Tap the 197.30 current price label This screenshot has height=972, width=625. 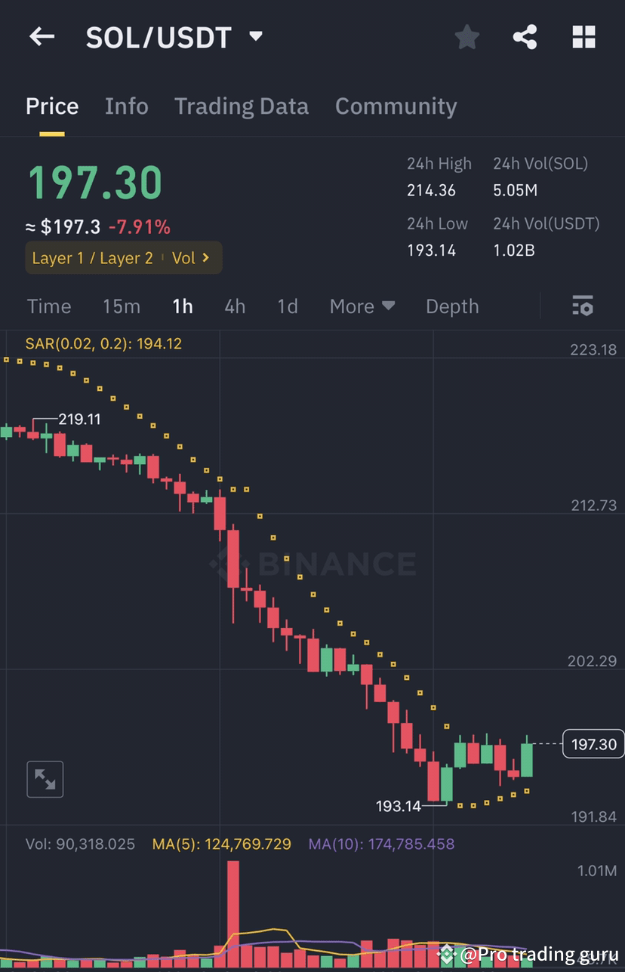(x=593, y=744)
